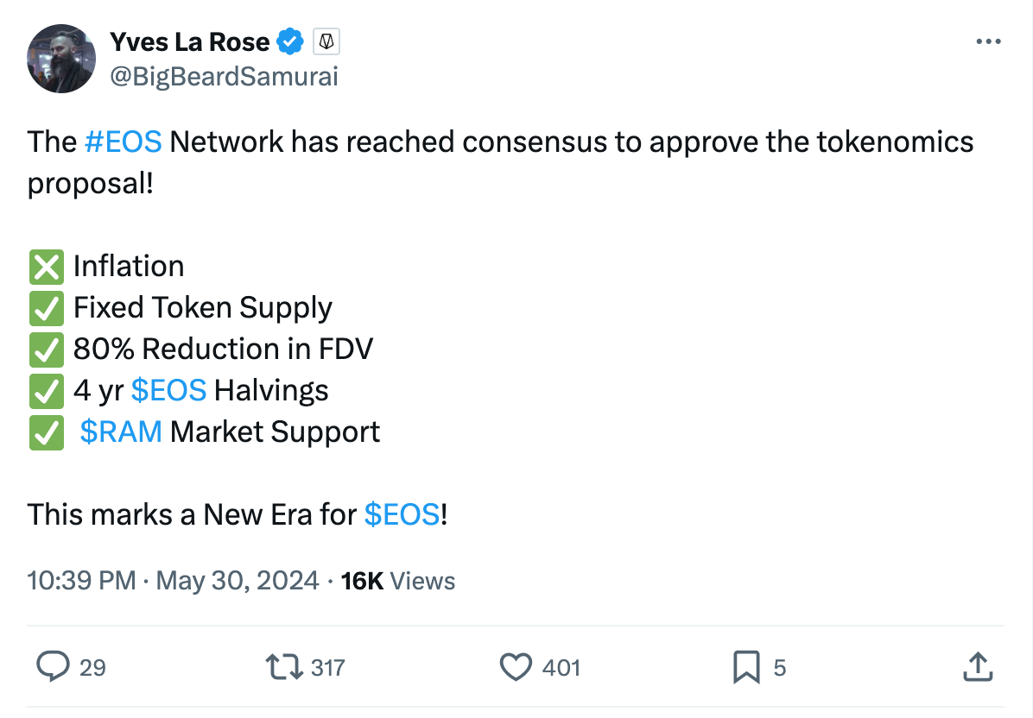Open the $RAM cashtag link
This screenshot has height=718, width=1033.
(x=121, y=431)
